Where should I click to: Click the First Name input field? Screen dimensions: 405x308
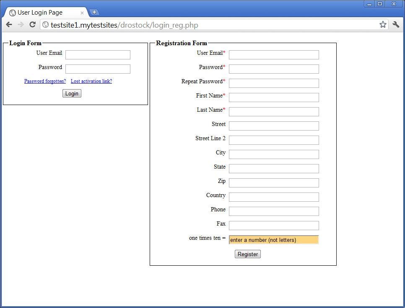tap(273, 97)
